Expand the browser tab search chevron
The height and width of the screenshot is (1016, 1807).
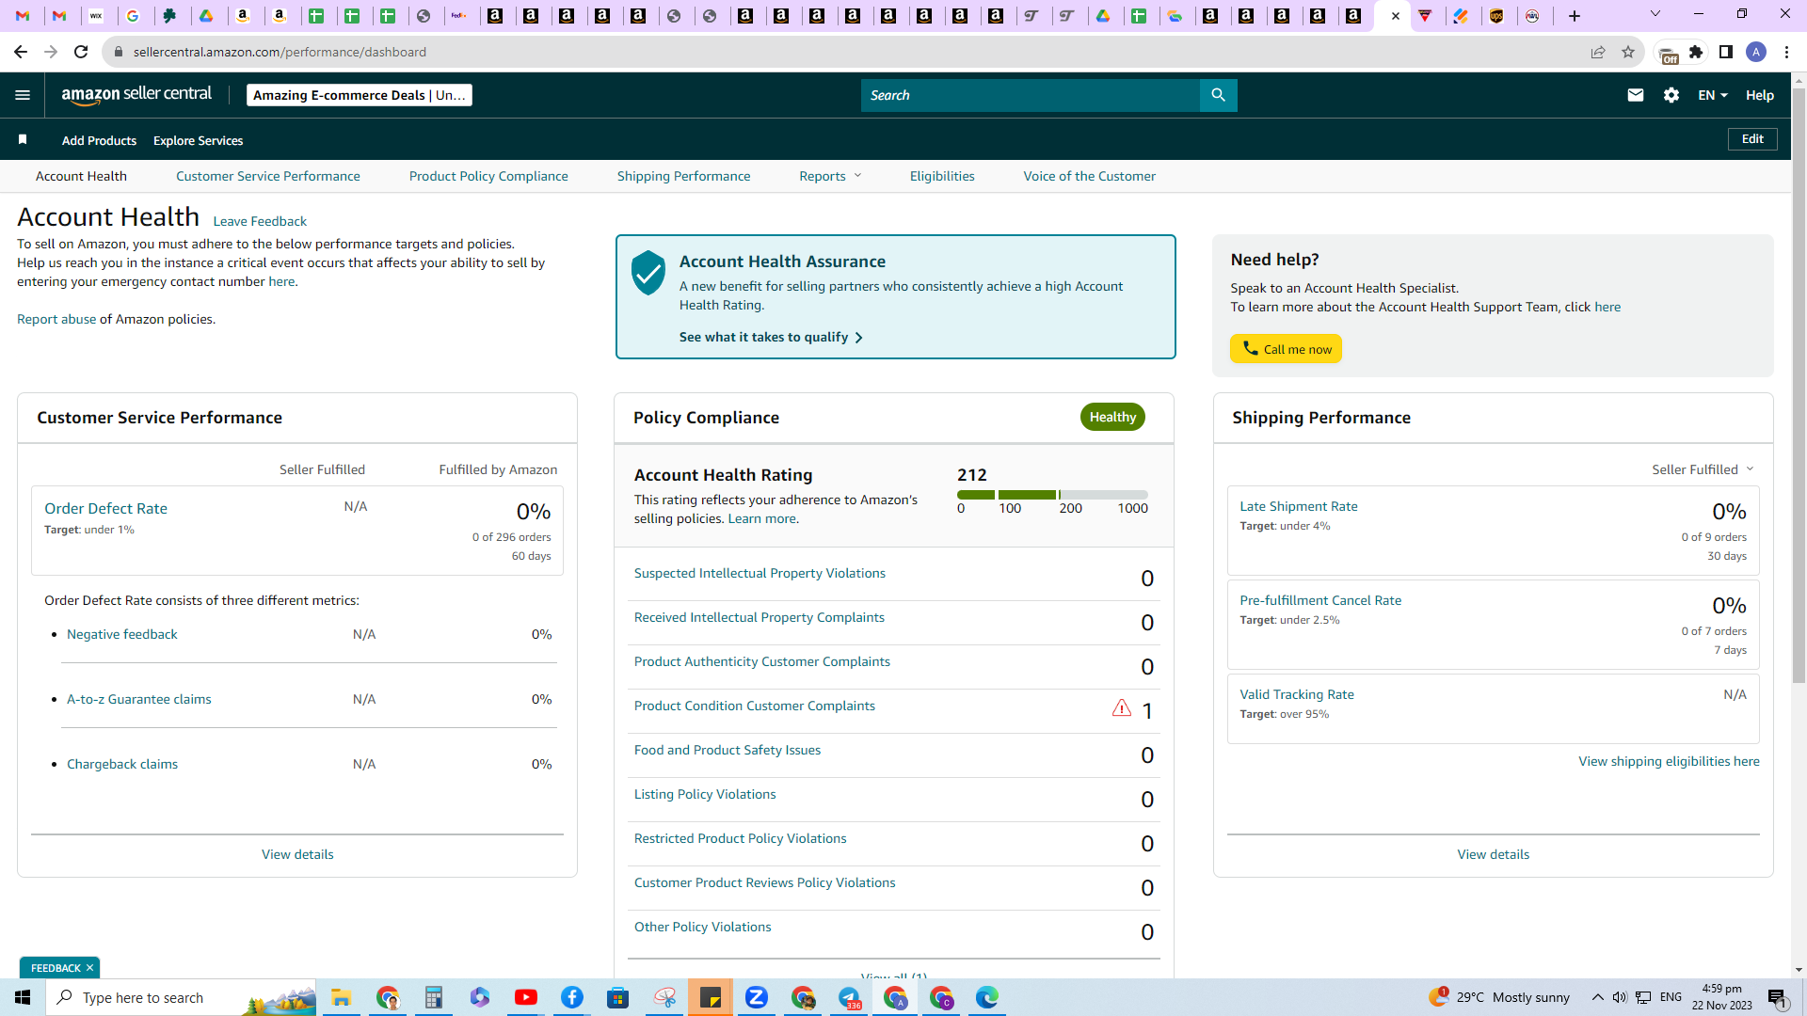point(1655,14)
